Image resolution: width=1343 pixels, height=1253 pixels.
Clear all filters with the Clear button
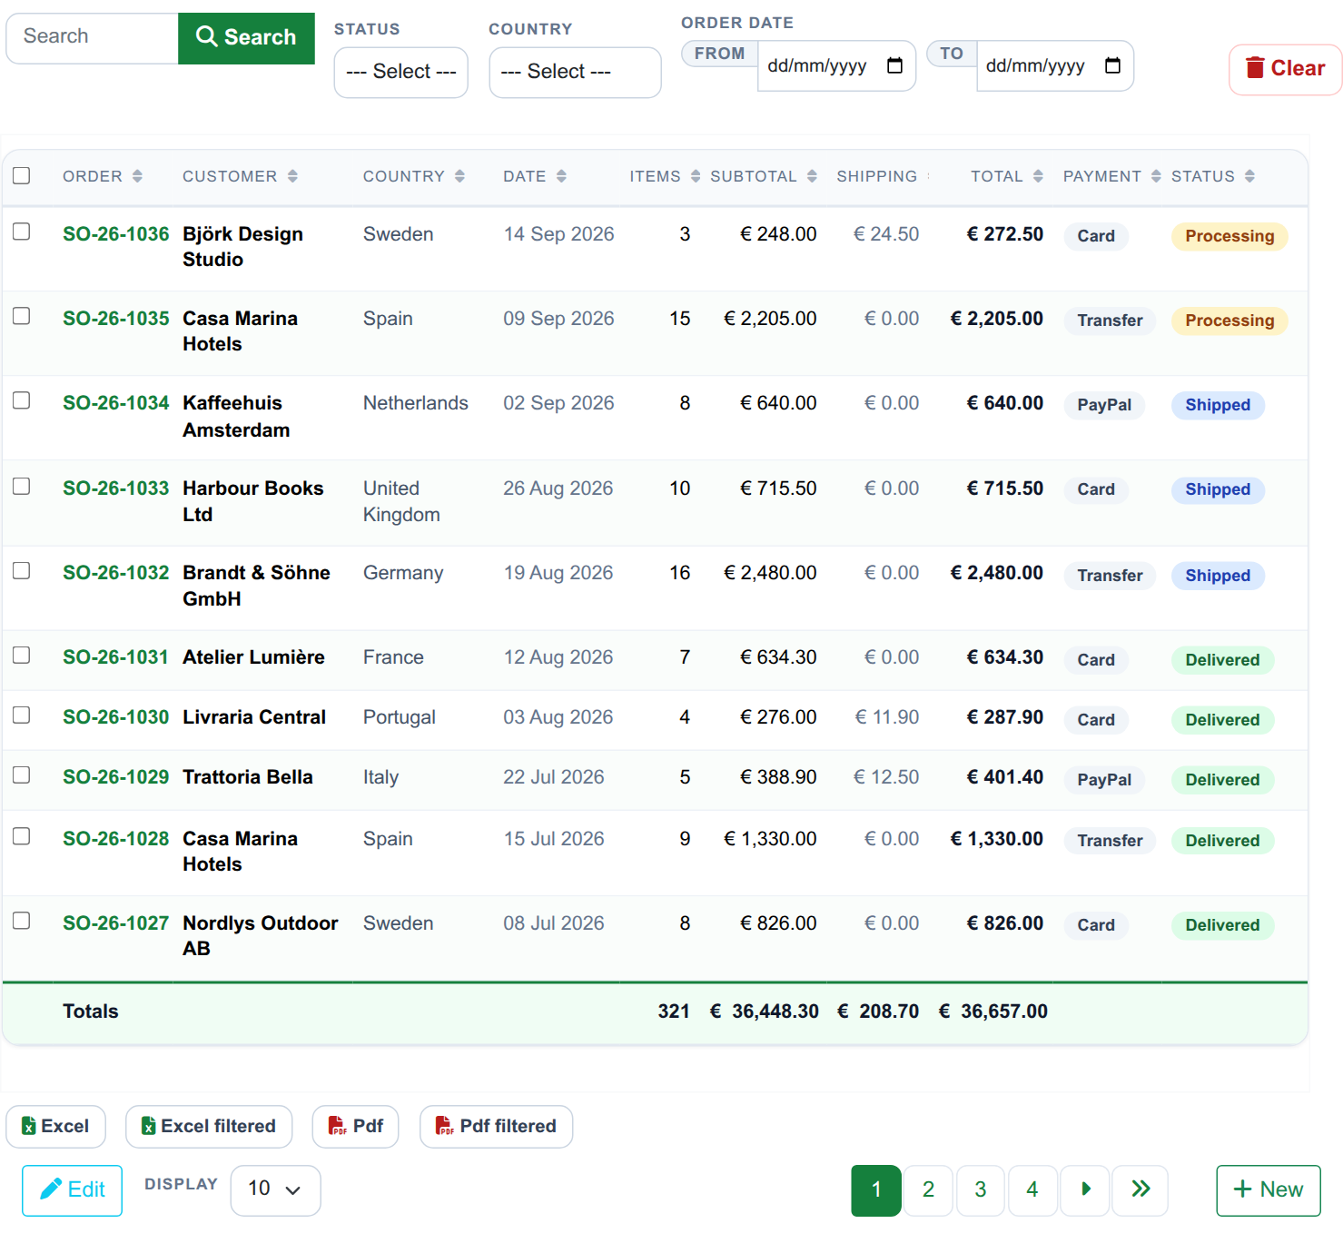(1285, 69)
